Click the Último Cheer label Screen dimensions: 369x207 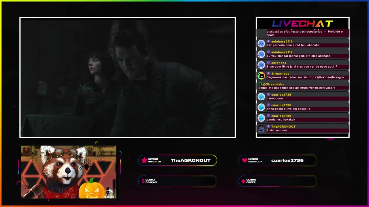tap(251, 181)
